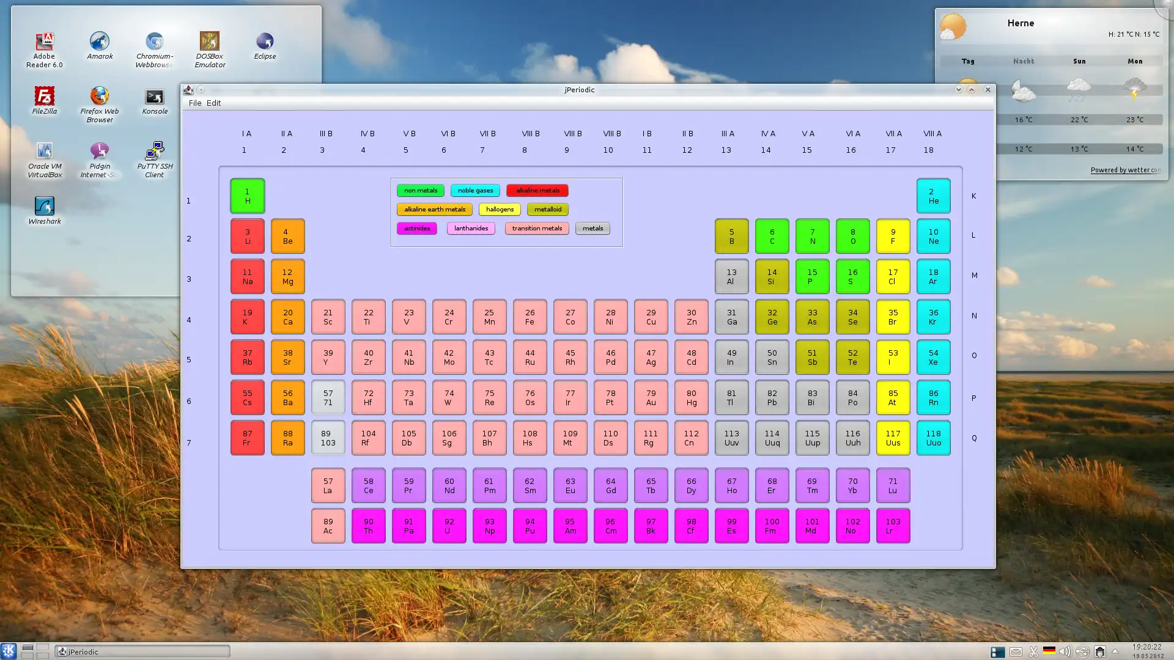
Task: Select the Carbon (C) element tile
Action: coord(772,236)
